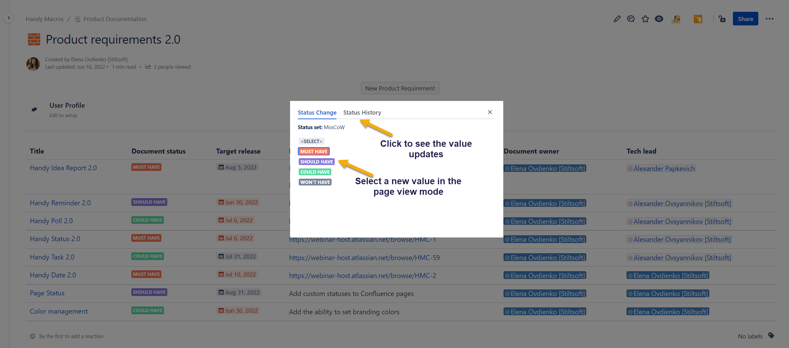
Task: Select the green COULD HAVE status color
Action: tap(315, 172)
